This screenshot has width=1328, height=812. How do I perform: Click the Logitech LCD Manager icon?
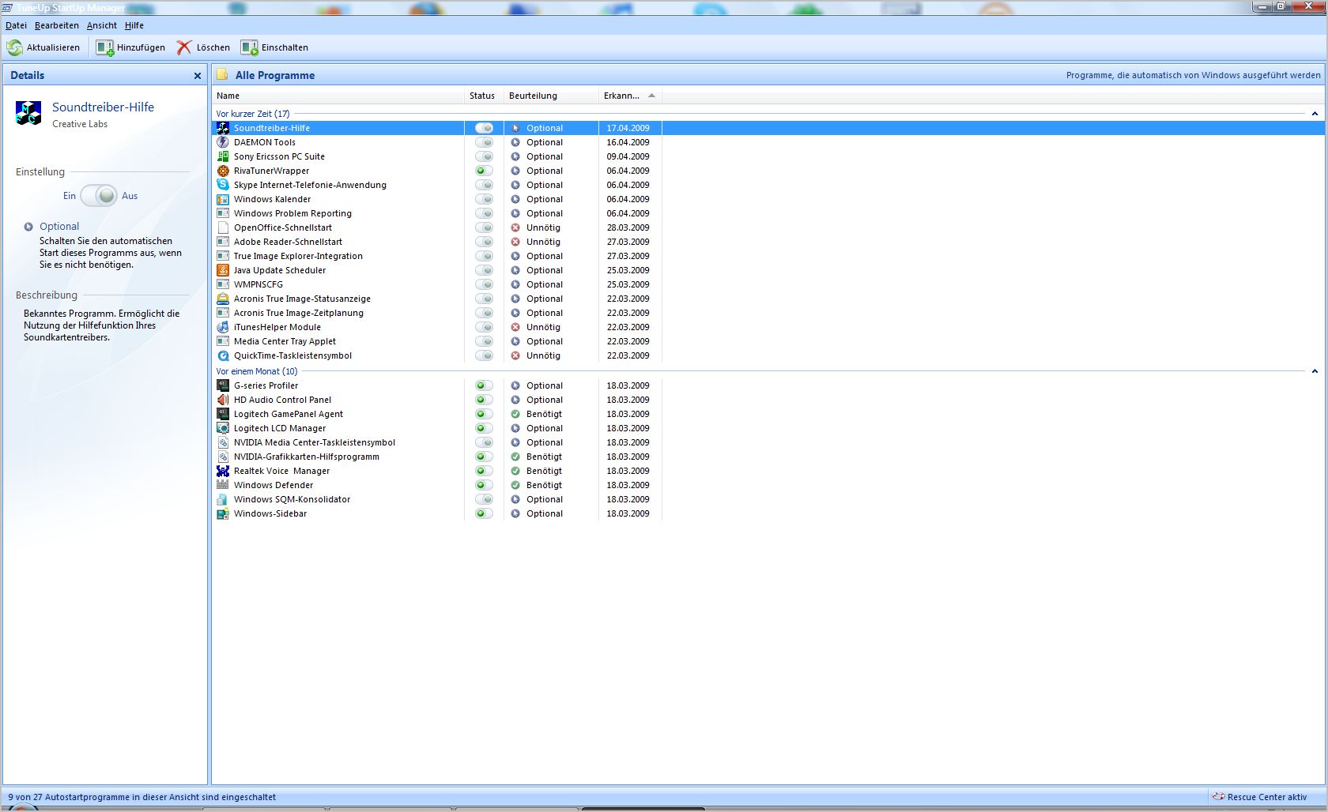point(223,428)
